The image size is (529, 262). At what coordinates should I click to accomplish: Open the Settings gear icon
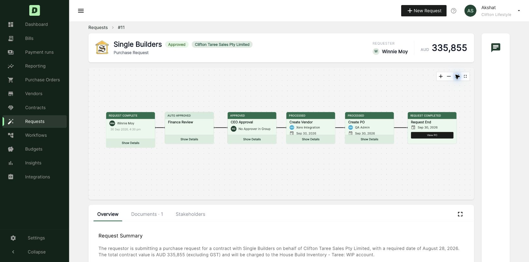[13, 238]
